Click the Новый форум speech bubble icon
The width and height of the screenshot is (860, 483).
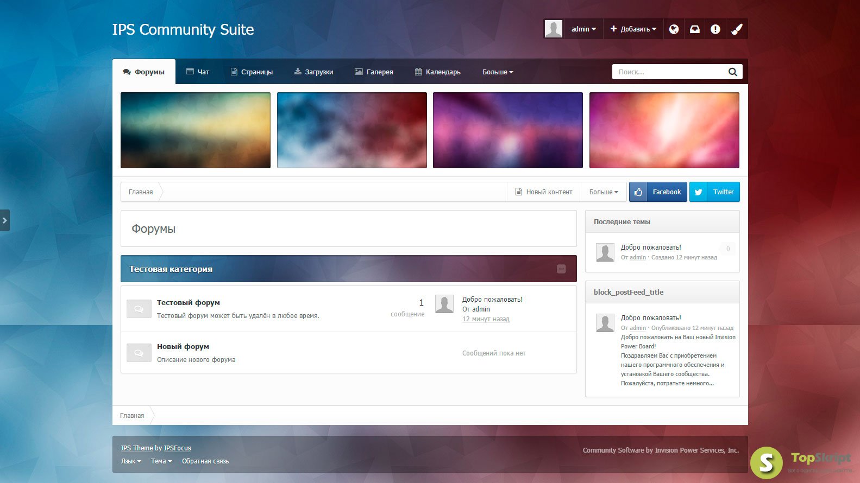click(x=139, y=353)
